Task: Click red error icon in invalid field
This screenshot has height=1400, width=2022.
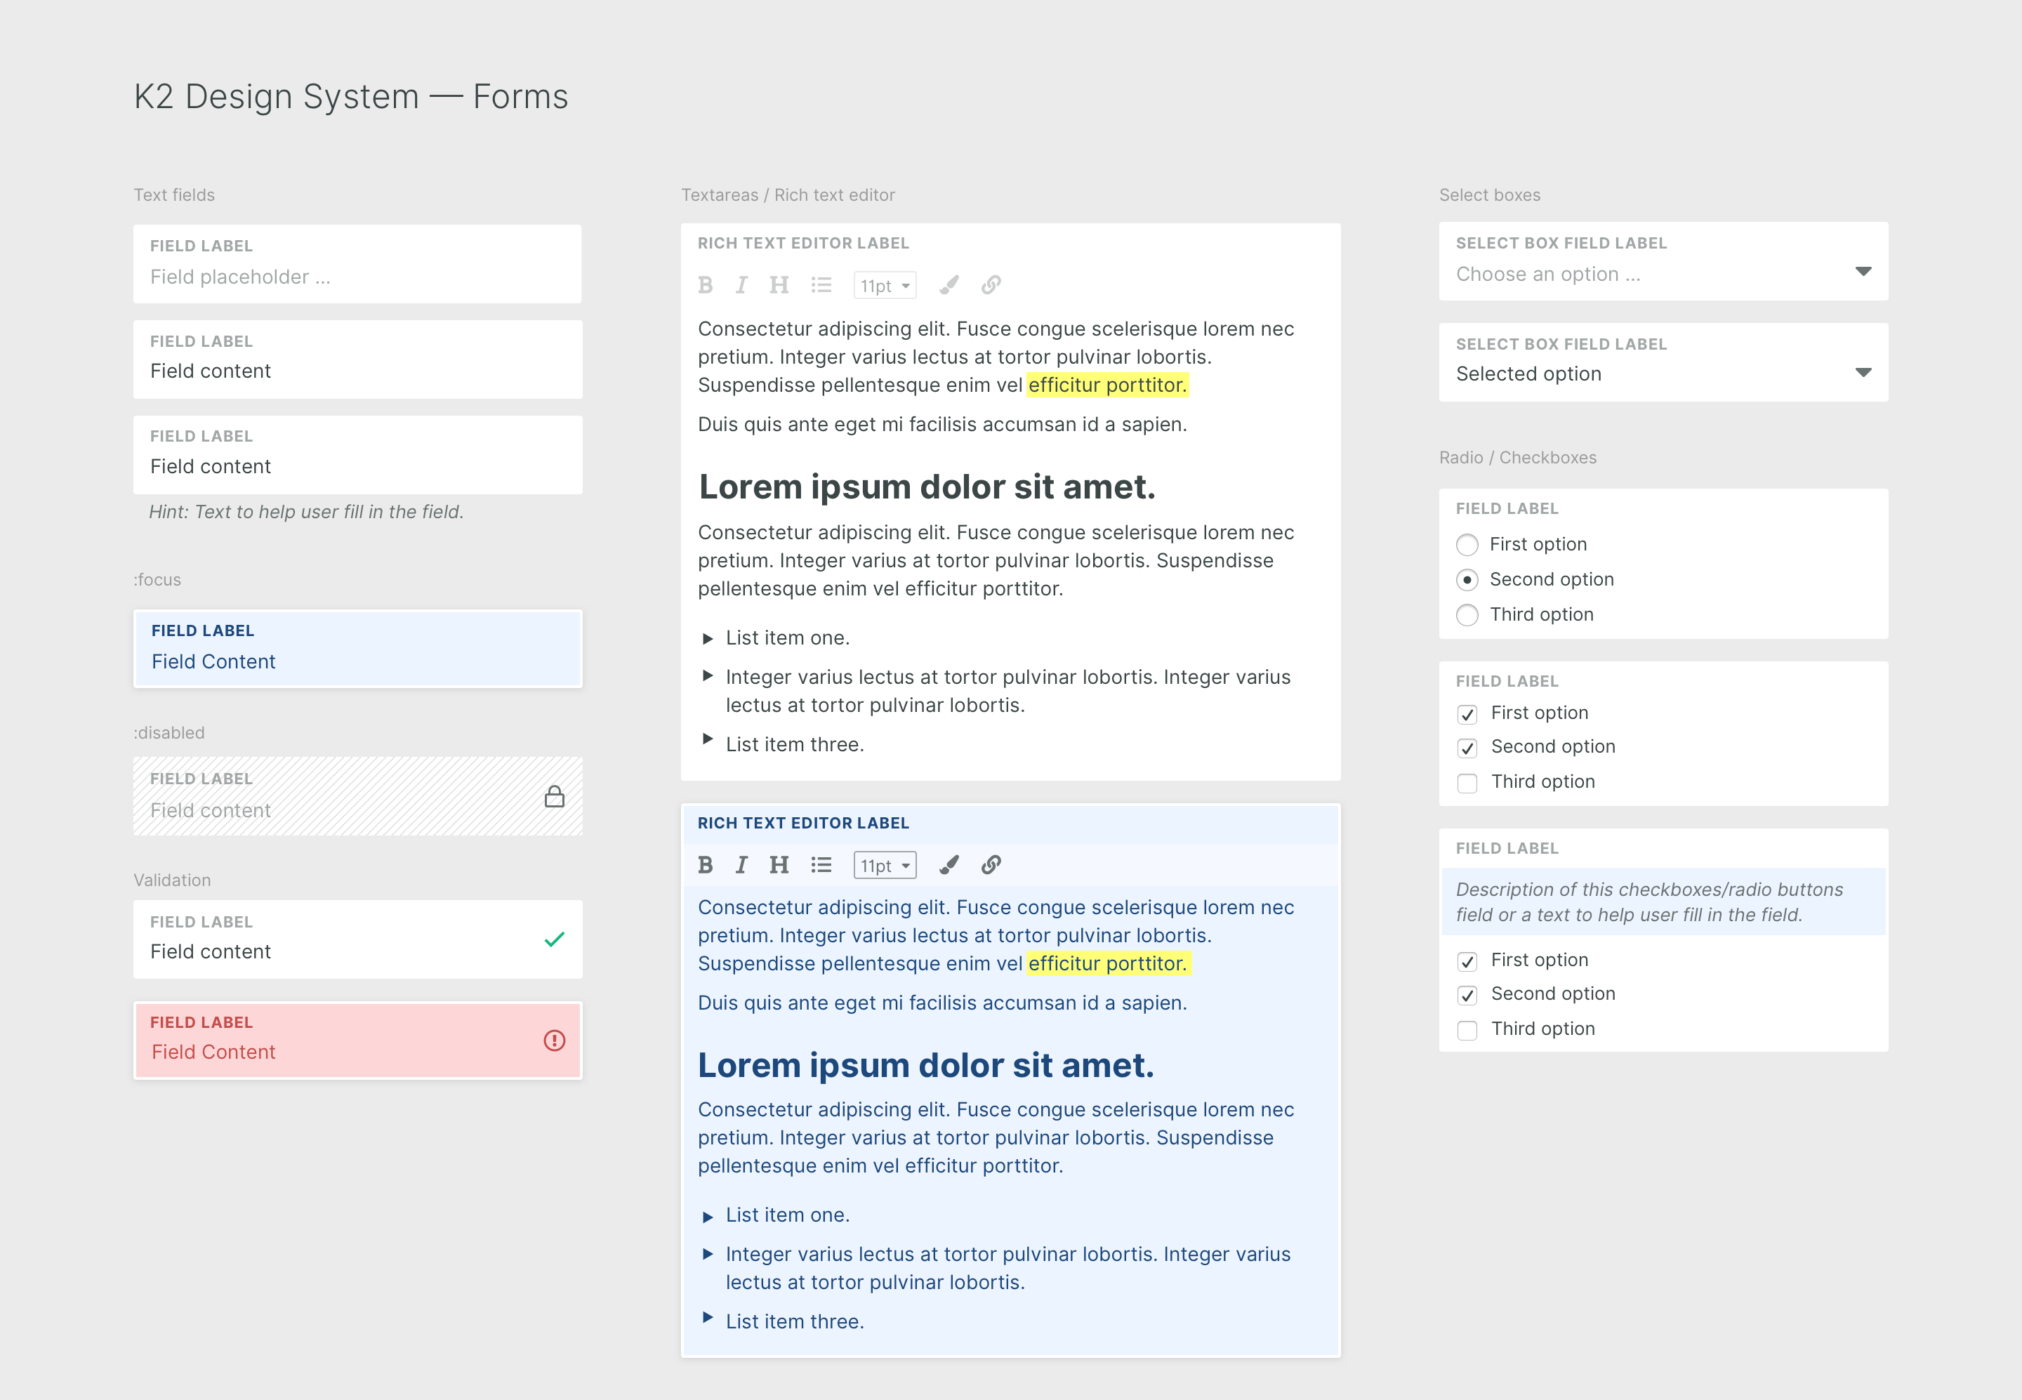Action: tap(555, 1041)
